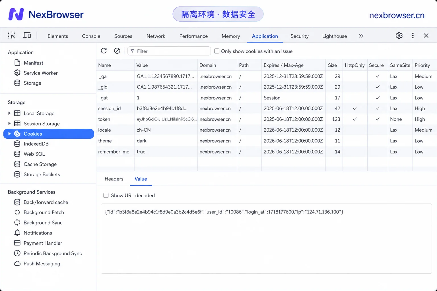
Task: Click the Local Storage table icon
Action: click(x=17, y=113)
